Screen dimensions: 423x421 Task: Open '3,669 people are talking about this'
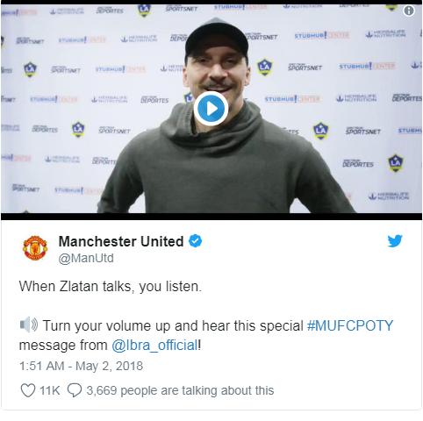(x=180, y=390)
